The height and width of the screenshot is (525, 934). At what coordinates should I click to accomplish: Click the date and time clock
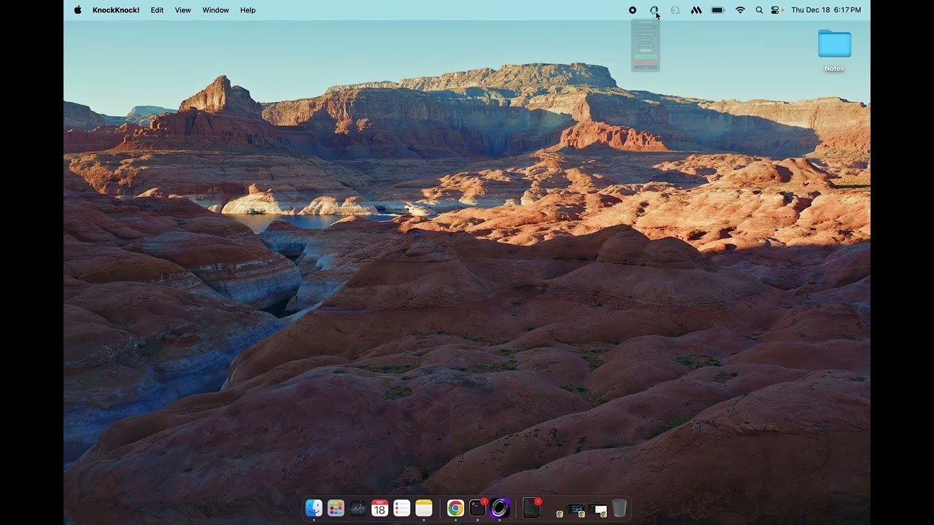click(826, 10)
